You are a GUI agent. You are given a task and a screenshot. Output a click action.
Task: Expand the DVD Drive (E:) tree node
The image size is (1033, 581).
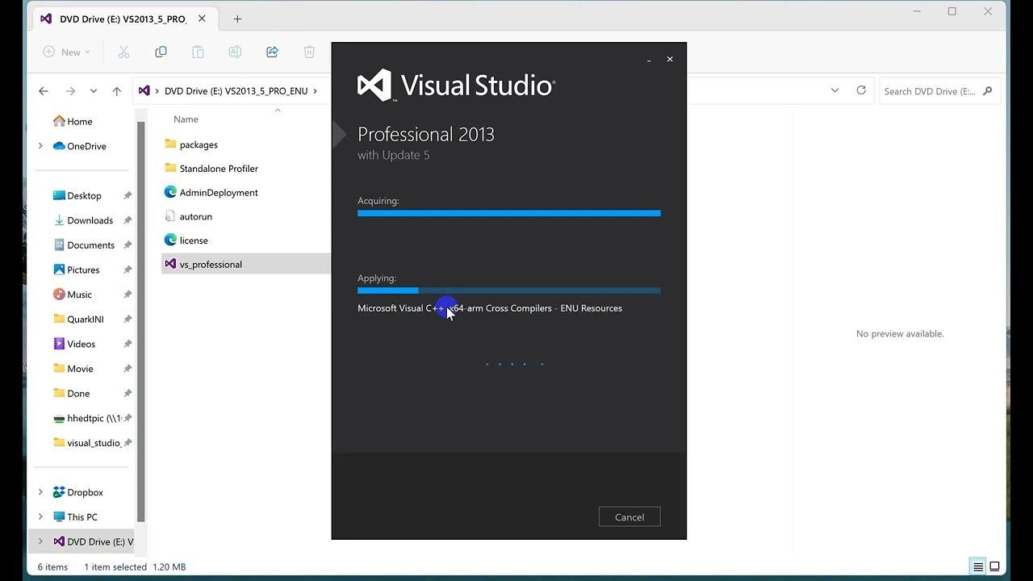click(x=40, y=541)
